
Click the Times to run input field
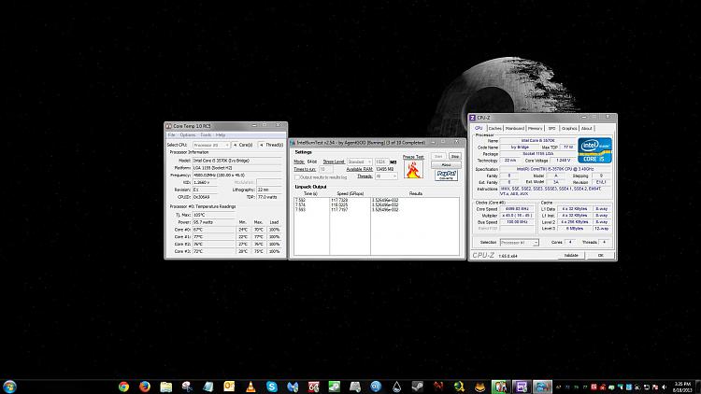pos(325,169)
